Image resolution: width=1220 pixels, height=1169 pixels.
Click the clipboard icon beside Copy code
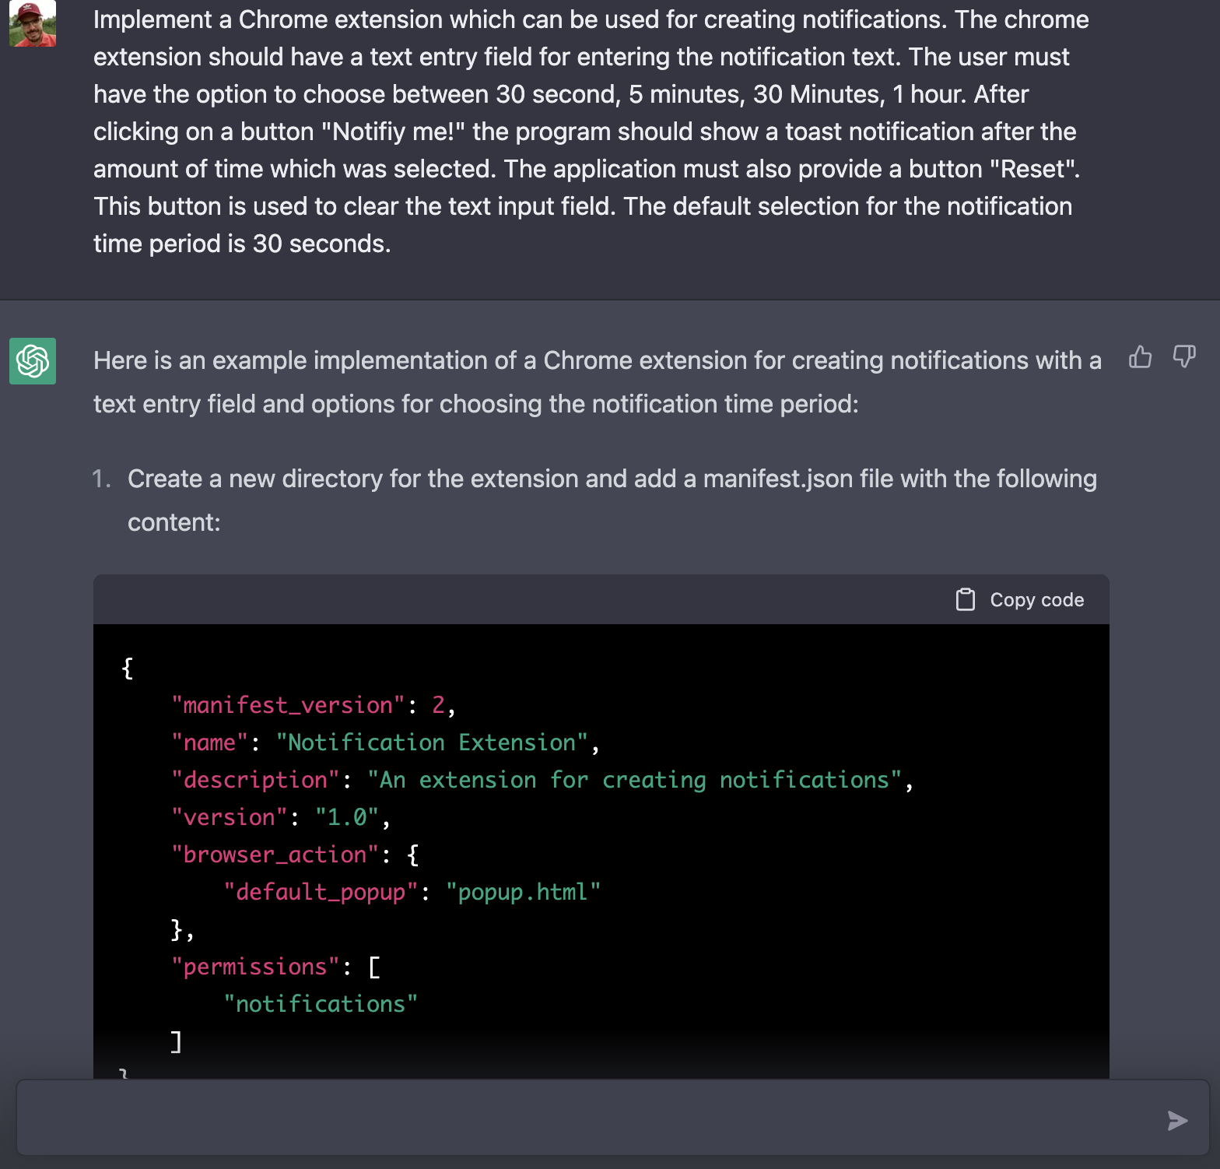click(965, 599)
